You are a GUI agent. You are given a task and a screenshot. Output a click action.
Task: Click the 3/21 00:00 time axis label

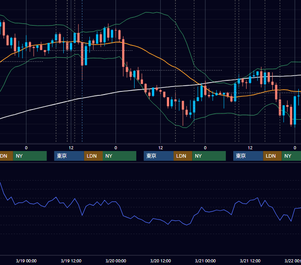coord(205,261)
